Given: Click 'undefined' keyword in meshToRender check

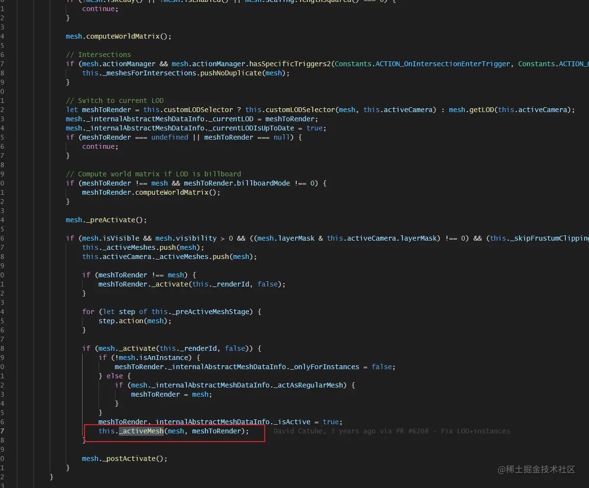Looking at the screenshot, I should [170, 137].
